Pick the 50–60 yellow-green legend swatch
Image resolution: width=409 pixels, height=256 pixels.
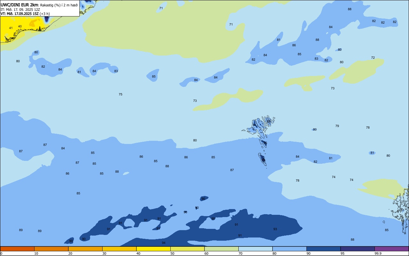point(187,249)
